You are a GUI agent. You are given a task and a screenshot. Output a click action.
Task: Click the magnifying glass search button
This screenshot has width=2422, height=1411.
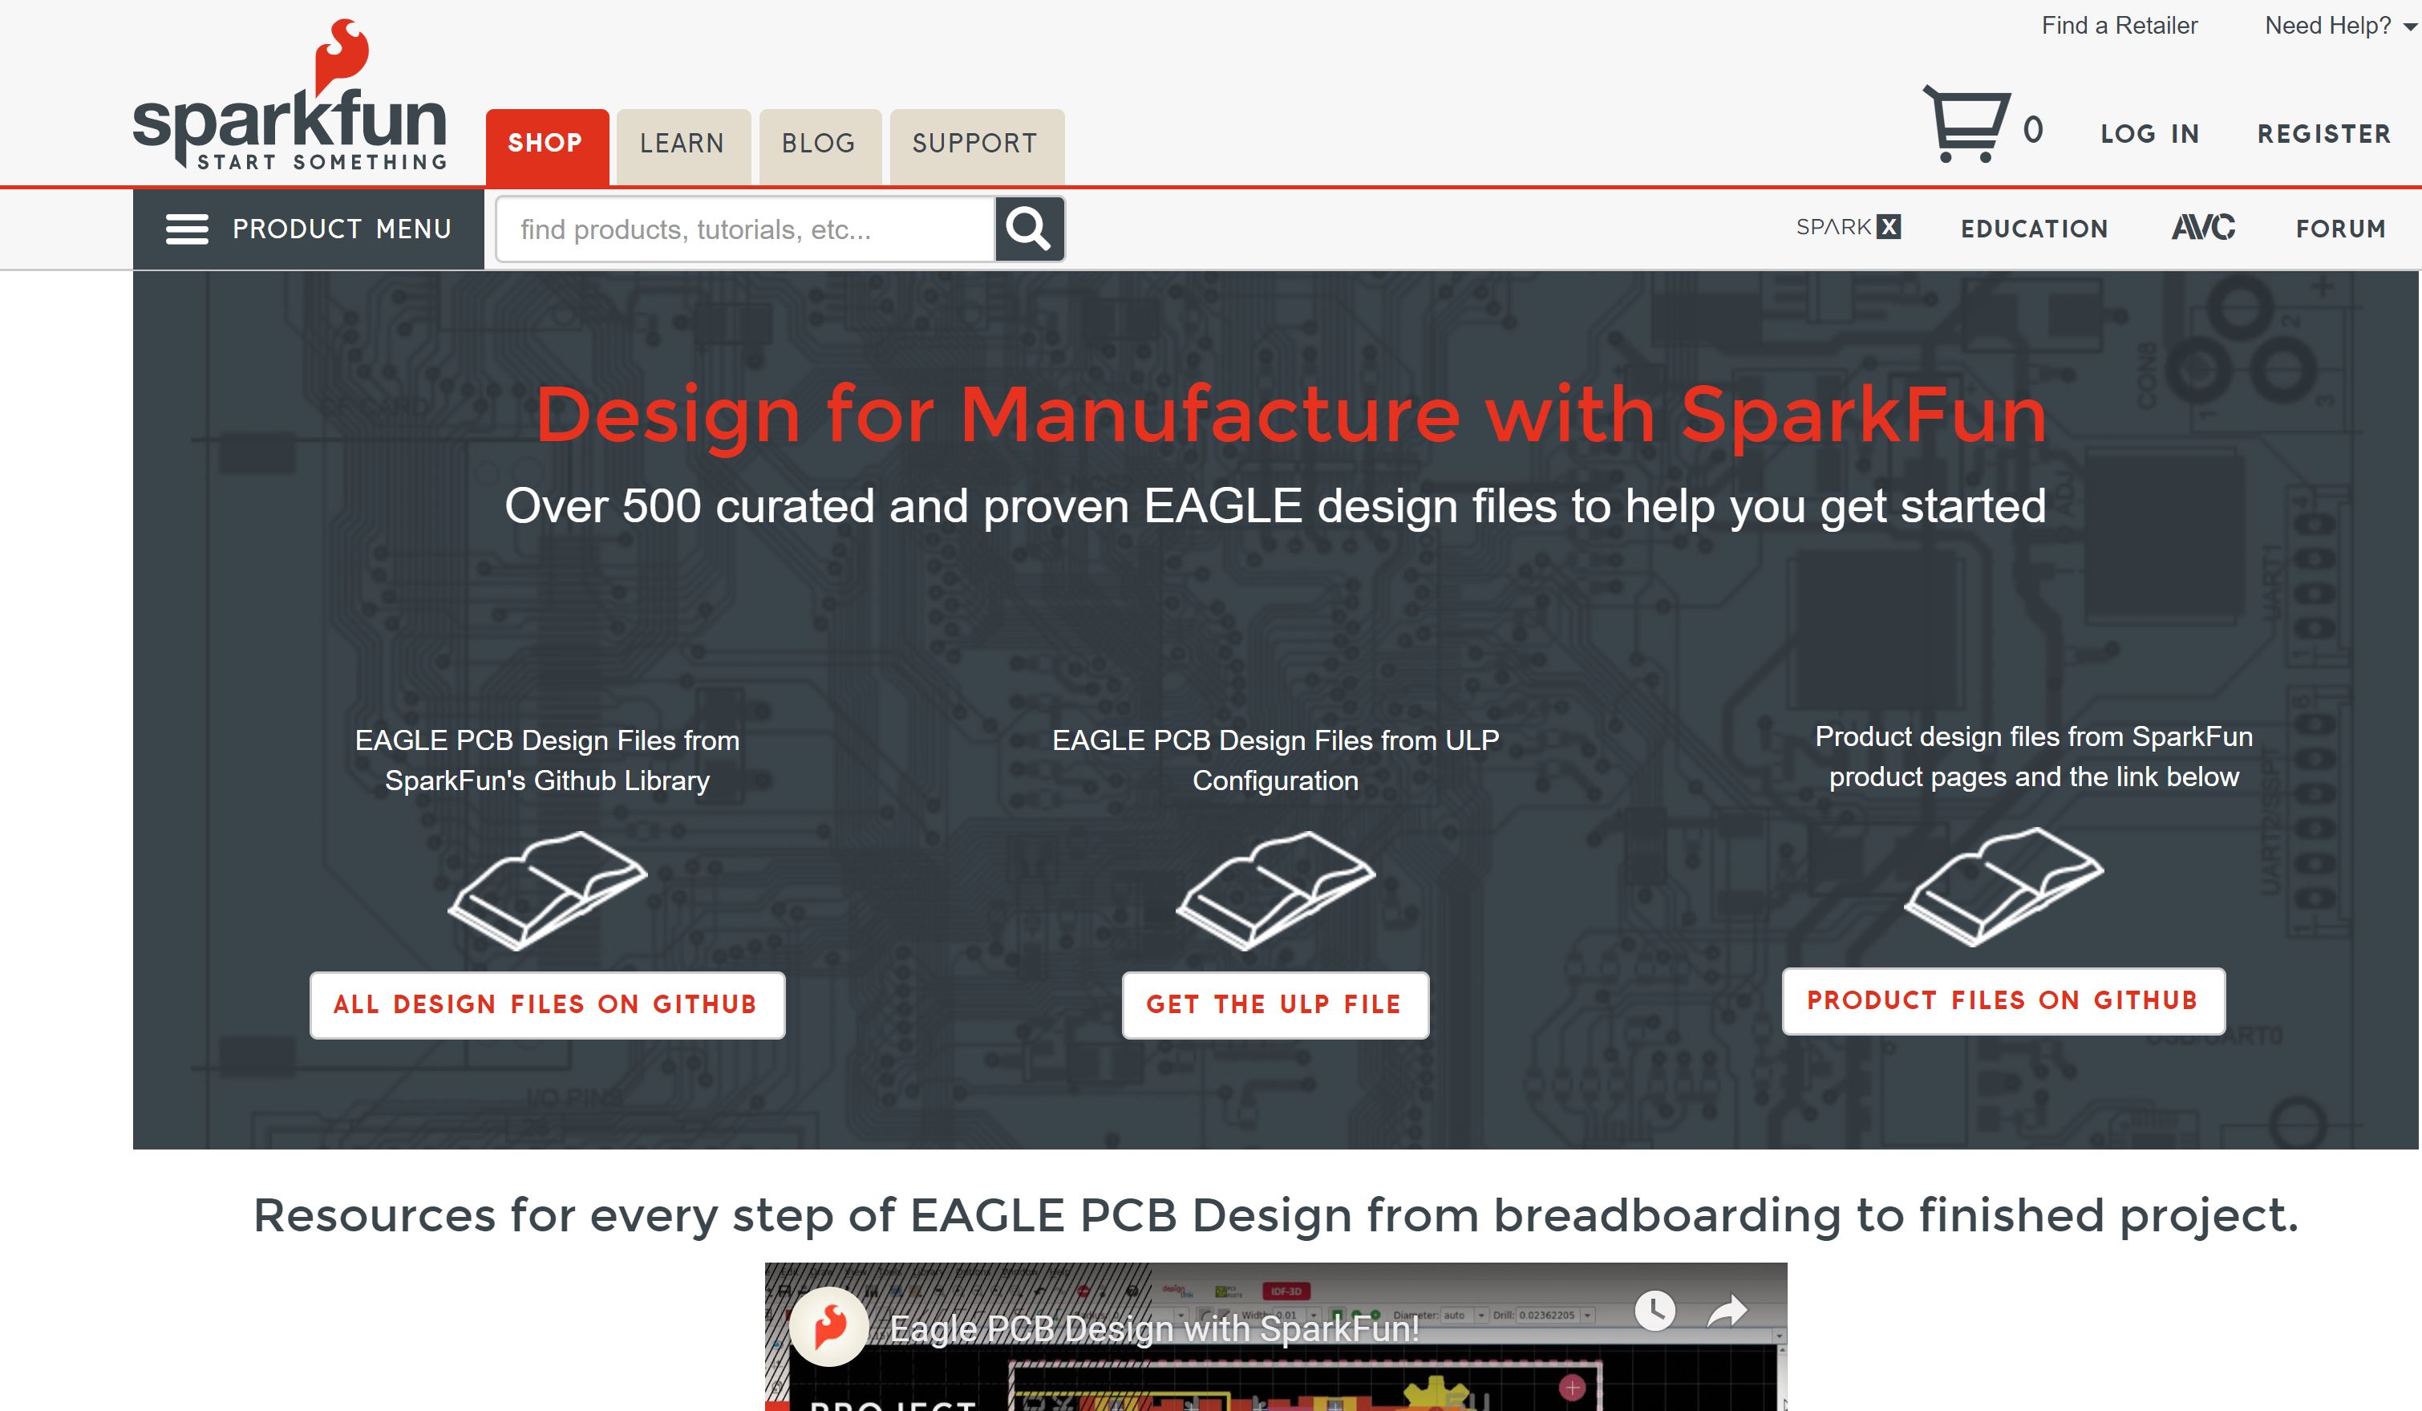[1030, 229]
